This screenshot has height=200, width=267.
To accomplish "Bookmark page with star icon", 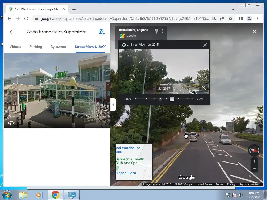I will pos(230,18).
